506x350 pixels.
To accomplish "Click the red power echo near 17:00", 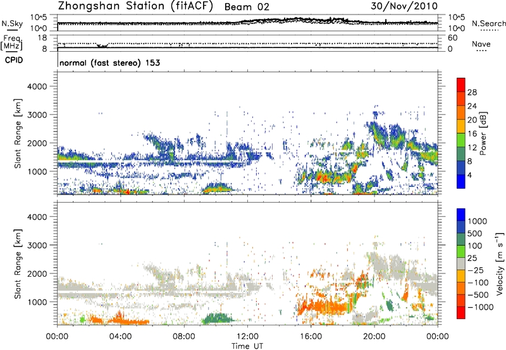I will click(324, 178).
